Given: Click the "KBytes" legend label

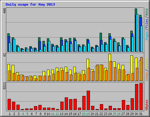Looking at the screenshot, I should point(147,105).
